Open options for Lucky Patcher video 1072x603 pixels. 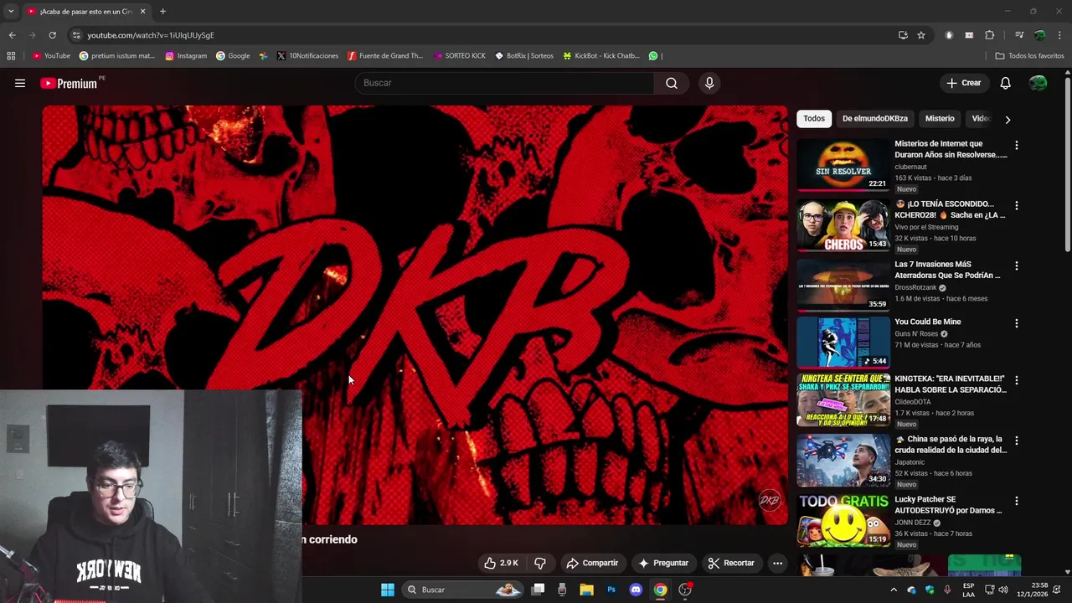click(1017, 501)
